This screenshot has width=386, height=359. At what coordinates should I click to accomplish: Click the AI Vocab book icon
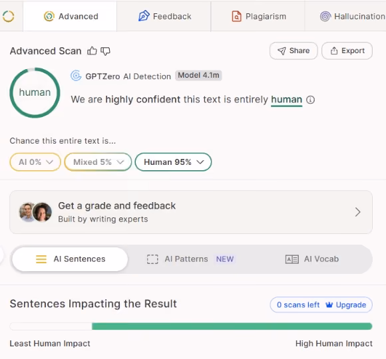tap(292, 259)
